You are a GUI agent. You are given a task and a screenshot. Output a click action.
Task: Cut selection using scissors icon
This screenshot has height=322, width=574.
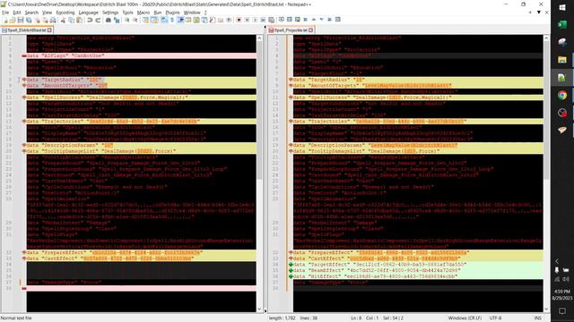click(63, 20)
